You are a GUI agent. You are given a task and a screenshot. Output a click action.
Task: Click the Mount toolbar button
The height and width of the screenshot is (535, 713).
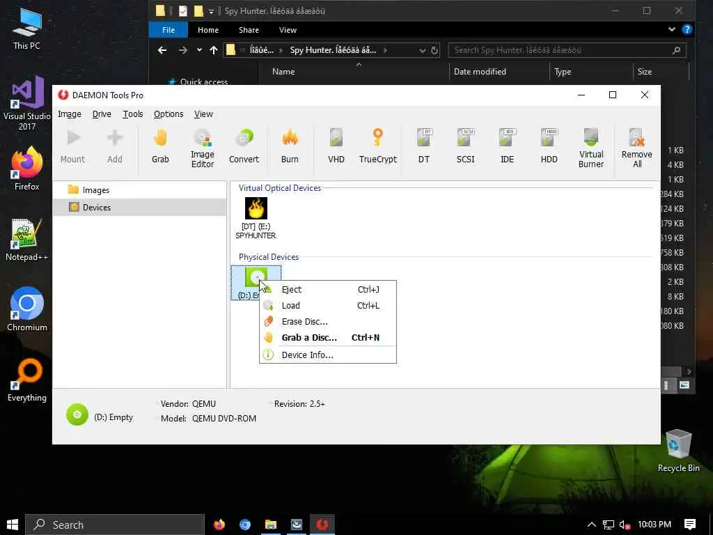pos(72,146)
